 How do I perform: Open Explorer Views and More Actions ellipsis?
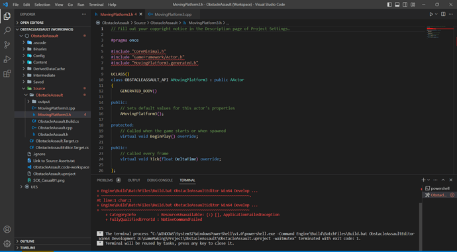click(x=84, y=14)
